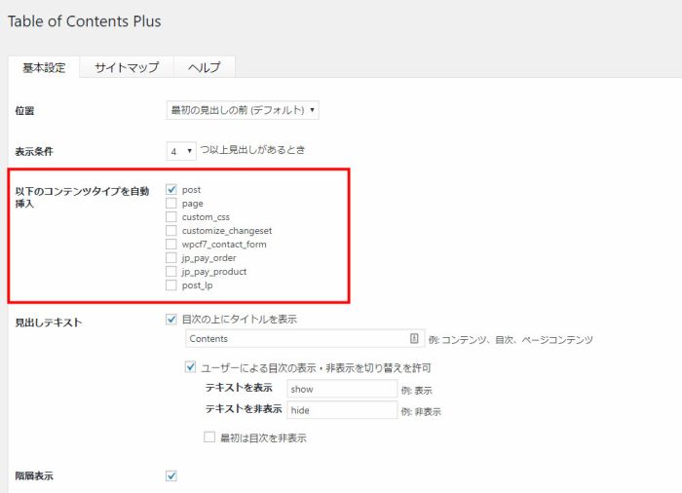
Task: Open the 位置 position dropdown
Action: [x=243, y=110]
